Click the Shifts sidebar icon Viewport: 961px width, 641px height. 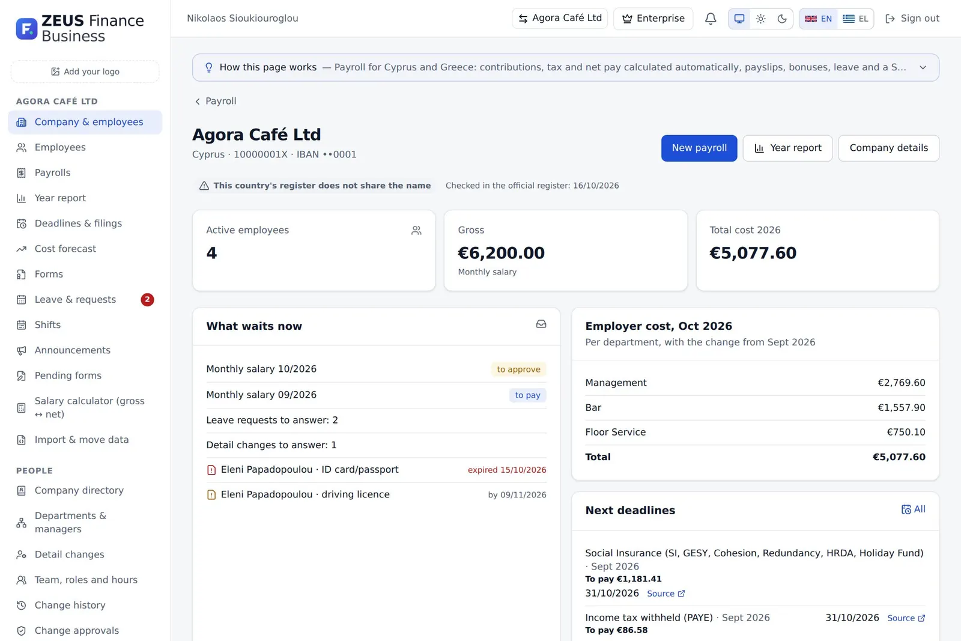tap(22, 325)
